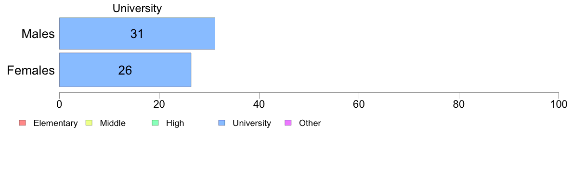Click the 100 axis tick label
The image size is (572, 177).
tap(559, 104)
